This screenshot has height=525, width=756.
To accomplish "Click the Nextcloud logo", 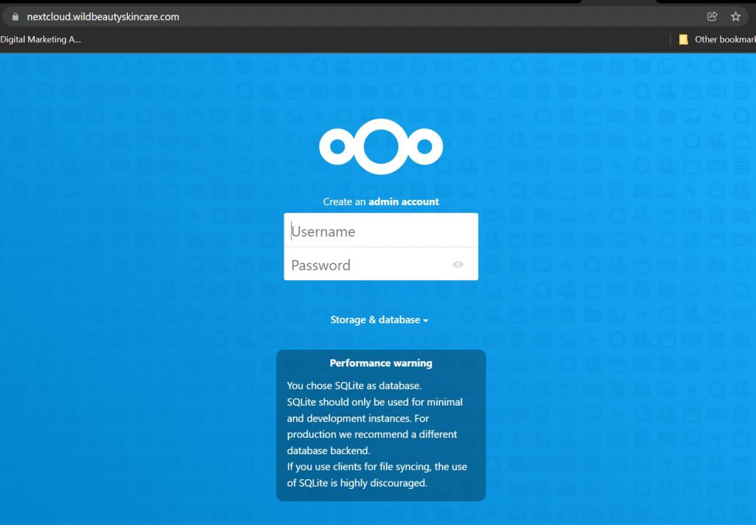I will pos(381,145).
